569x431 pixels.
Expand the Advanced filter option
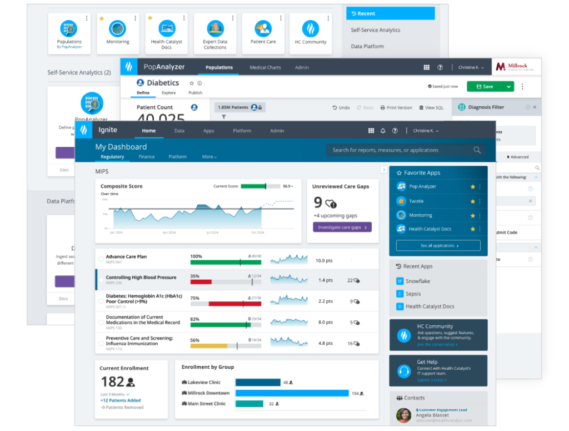point(517,157)
